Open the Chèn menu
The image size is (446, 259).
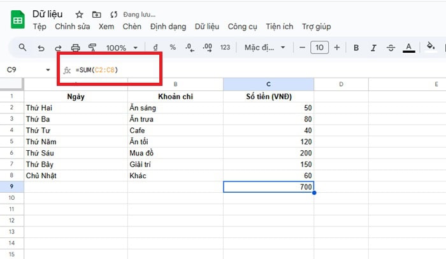click(x=132, y=27)
